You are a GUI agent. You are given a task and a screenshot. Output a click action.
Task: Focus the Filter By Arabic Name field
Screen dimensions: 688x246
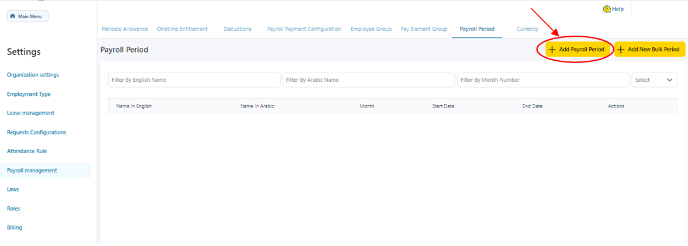click(x=368, y=80)
